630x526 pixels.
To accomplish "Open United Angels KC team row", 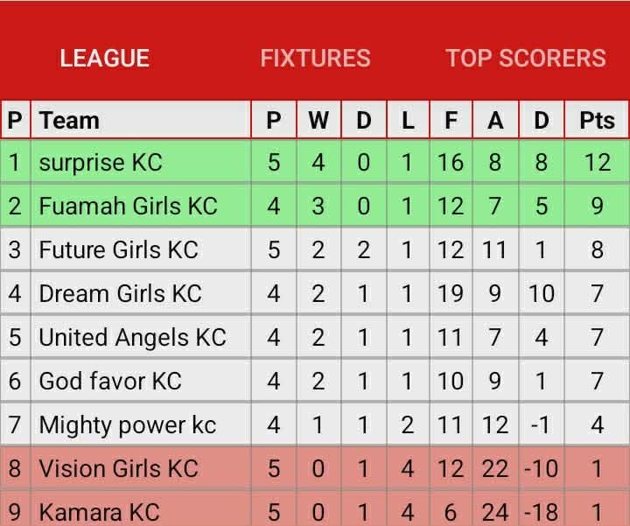I will (315, 337).
